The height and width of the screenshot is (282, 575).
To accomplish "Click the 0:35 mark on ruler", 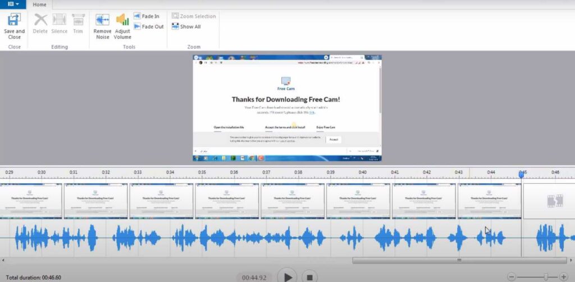I will [x=202, y=172].
